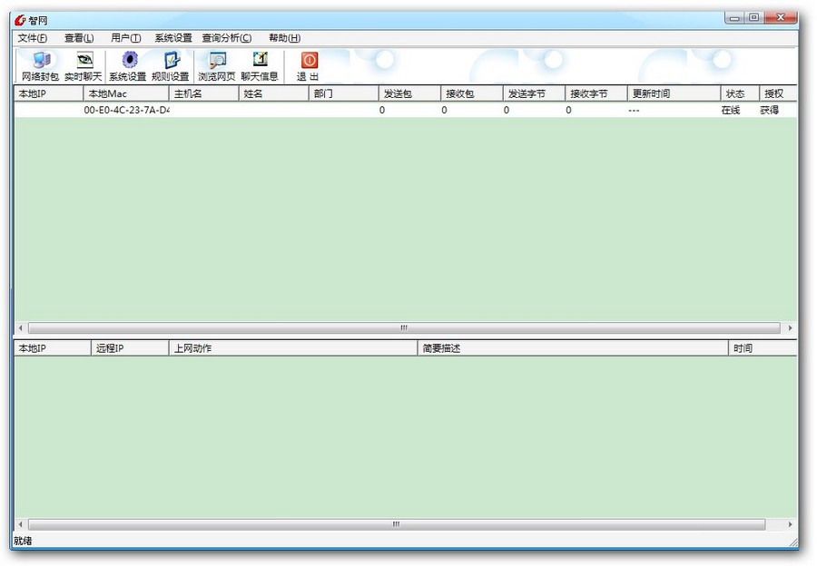The height and width of the screenshot is (566, 817).
Task: Open the 查看(L) menu
Action: pos(79,38)
